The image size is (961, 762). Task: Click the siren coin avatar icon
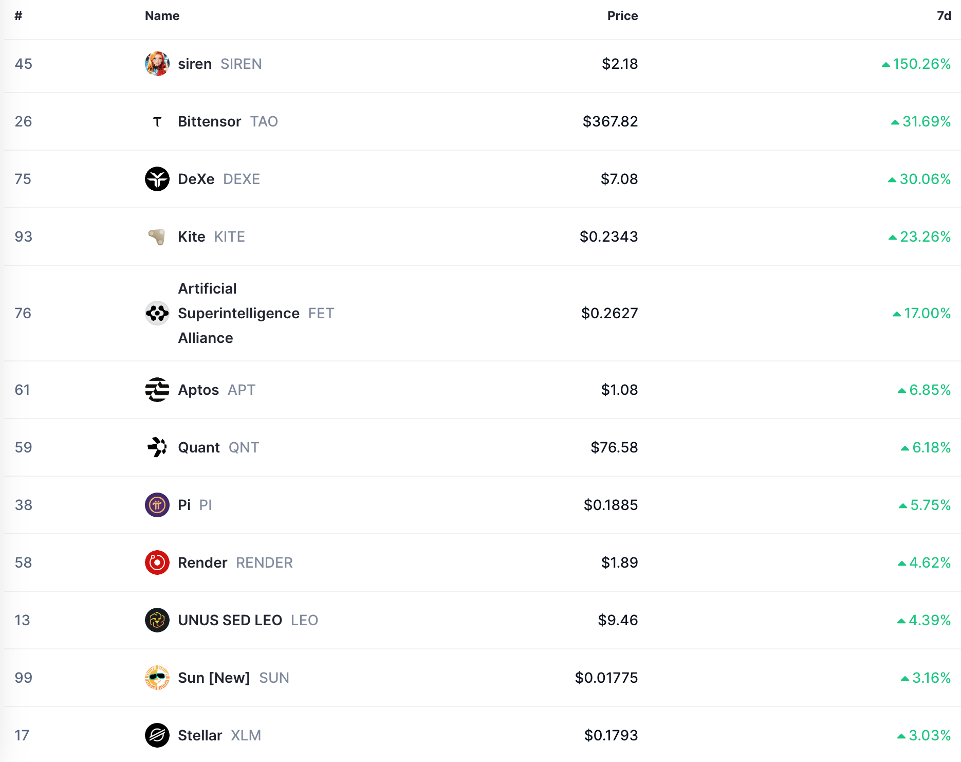tap(157, 64)
